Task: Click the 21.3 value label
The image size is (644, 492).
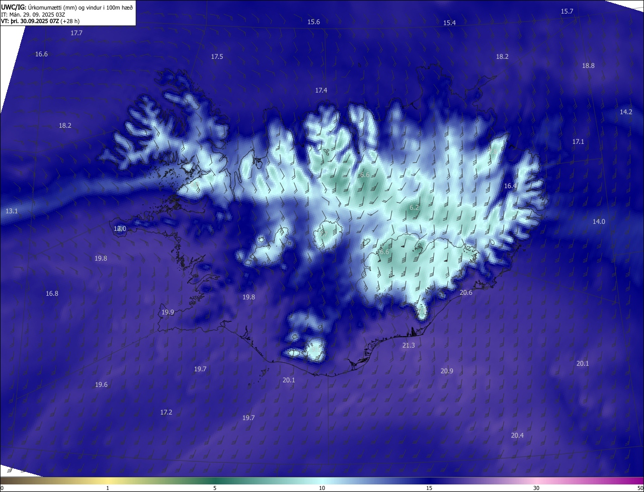Action: pyautogui.click(x=409, y=346)
